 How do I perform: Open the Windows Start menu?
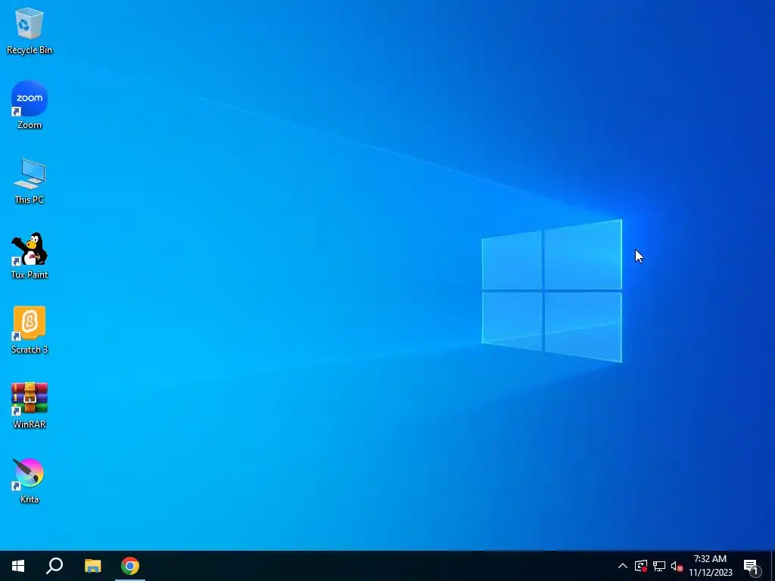18,566
